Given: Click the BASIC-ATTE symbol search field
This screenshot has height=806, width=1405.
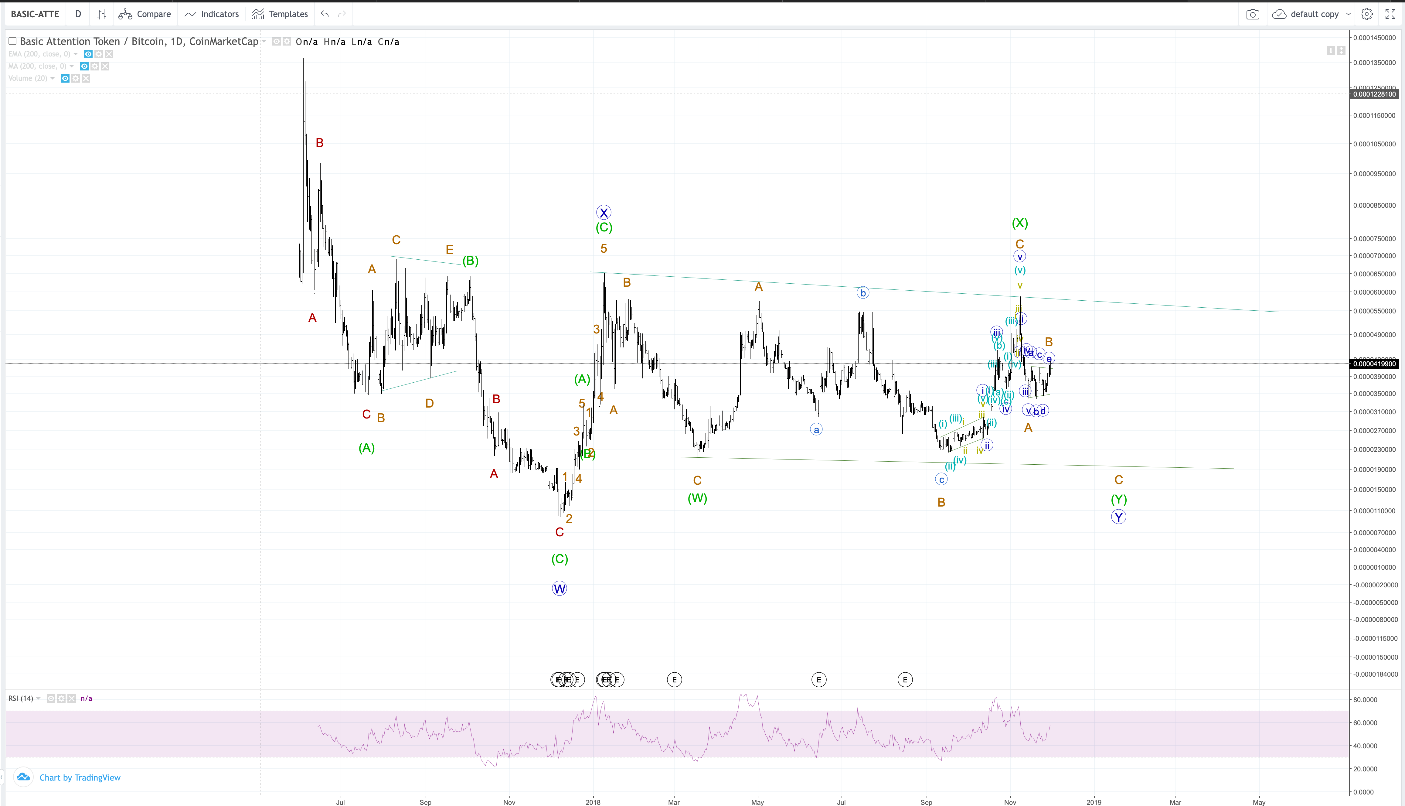Looking at the screenshot, I should coord(35,14).
